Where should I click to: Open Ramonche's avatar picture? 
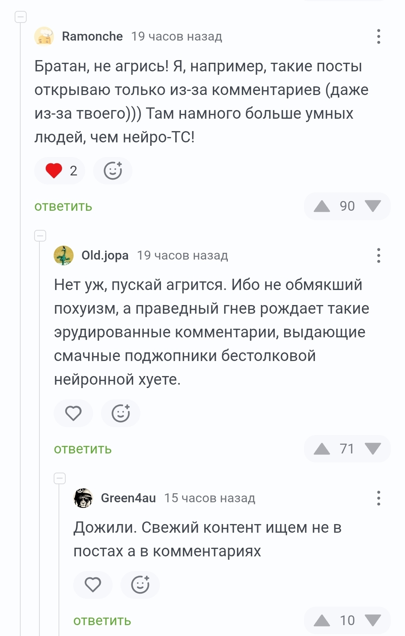point(44,36)
